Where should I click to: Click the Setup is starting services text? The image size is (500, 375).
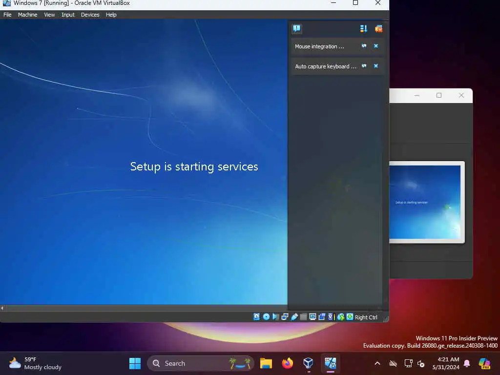(x=194, y=167)
